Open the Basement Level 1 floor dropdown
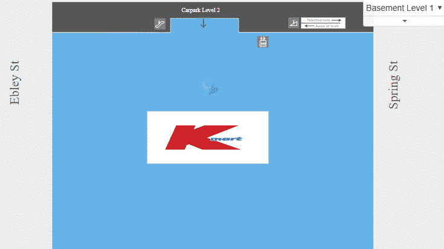This screenshot has height=249, width=444. coord(404,8)
